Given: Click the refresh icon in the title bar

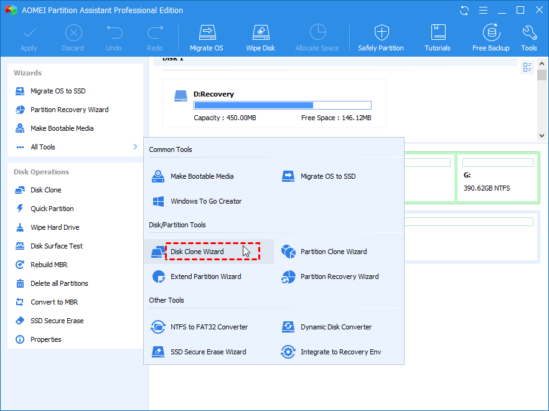Looking at the screenshot, I should [x=464, y=11].
